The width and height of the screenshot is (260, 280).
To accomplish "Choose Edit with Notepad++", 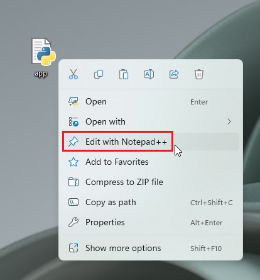I will coord(151,142).
